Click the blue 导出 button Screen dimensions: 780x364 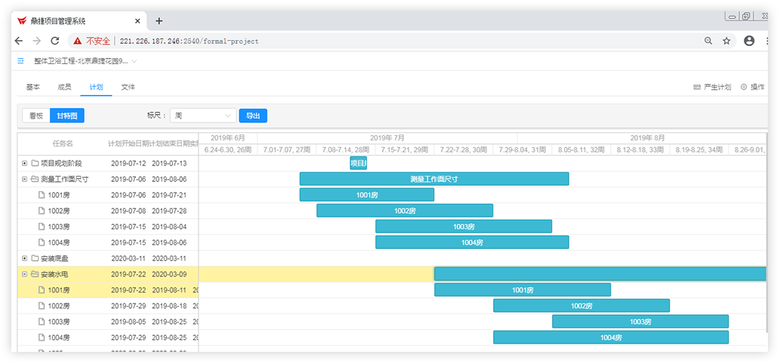253,116
